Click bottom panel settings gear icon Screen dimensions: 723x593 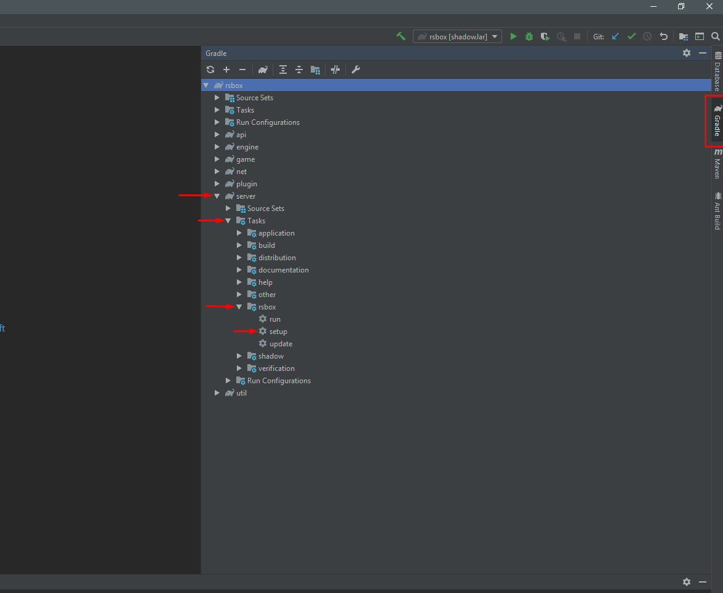[687, 582]
